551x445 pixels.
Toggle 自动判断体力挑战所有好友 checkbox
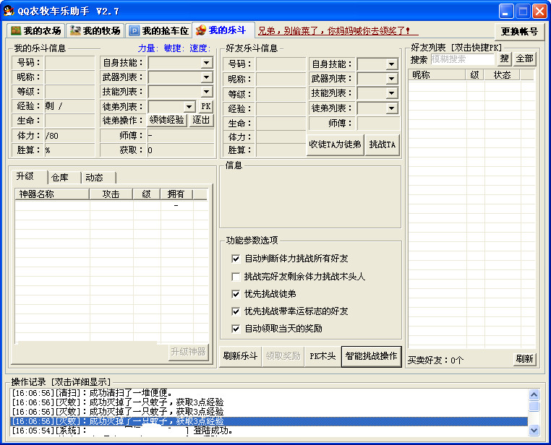236,259
